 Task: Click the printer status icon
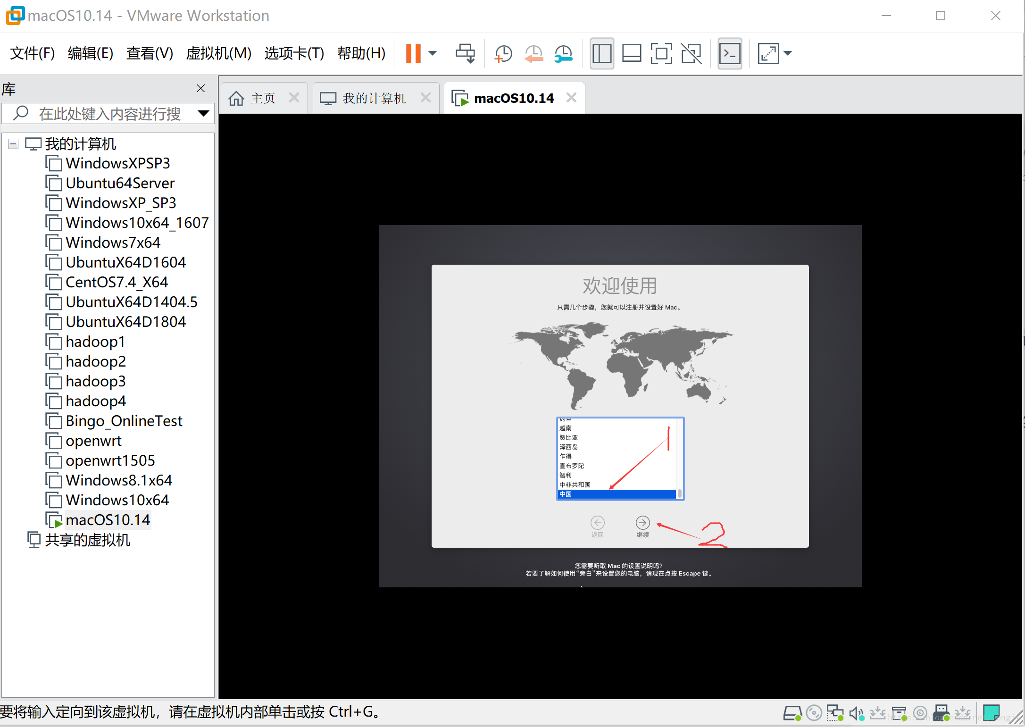point(899,713)
